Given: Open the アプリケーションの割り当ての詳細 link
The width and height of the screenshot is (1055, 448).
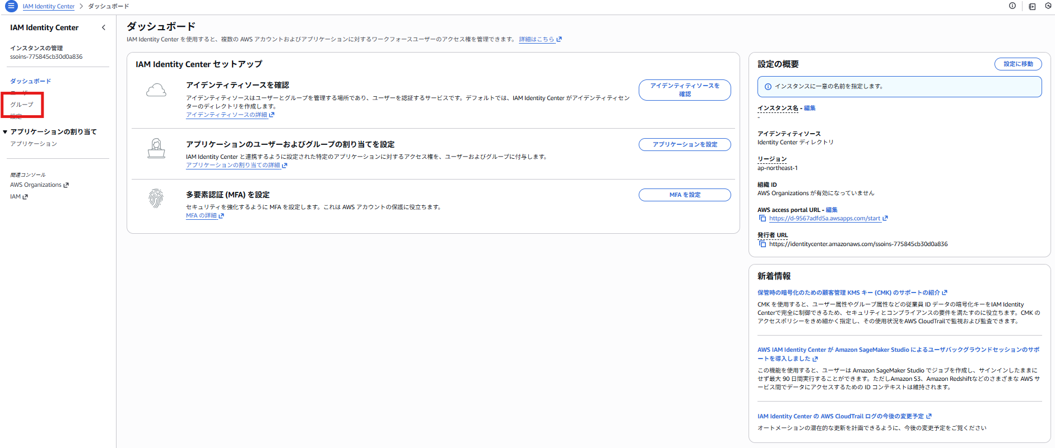Looking at the screenshot, I should (236, 165).
